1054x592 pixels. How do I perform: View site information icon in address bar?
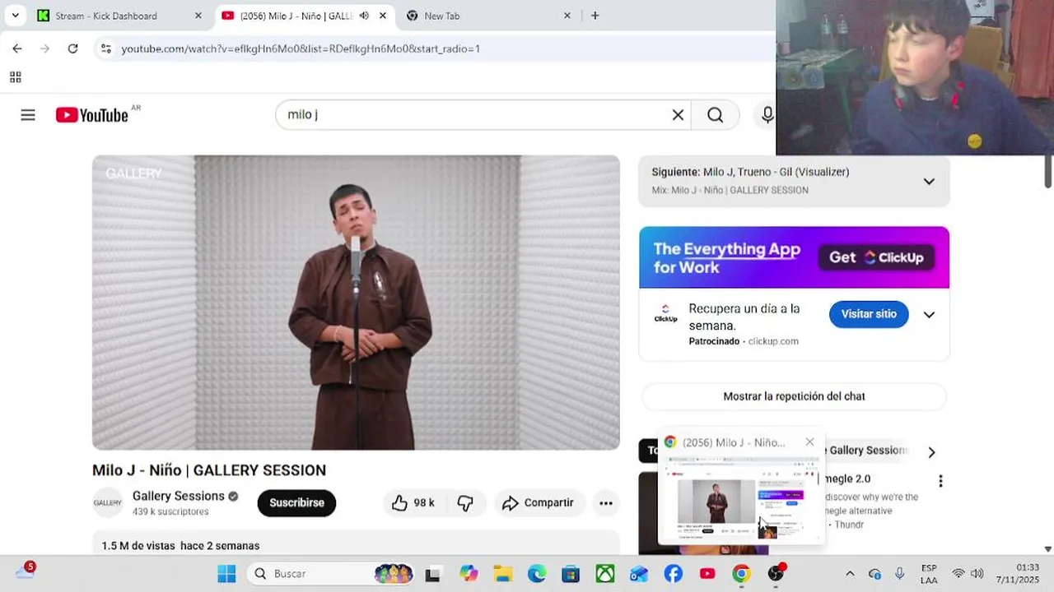[x=106, y=49]
